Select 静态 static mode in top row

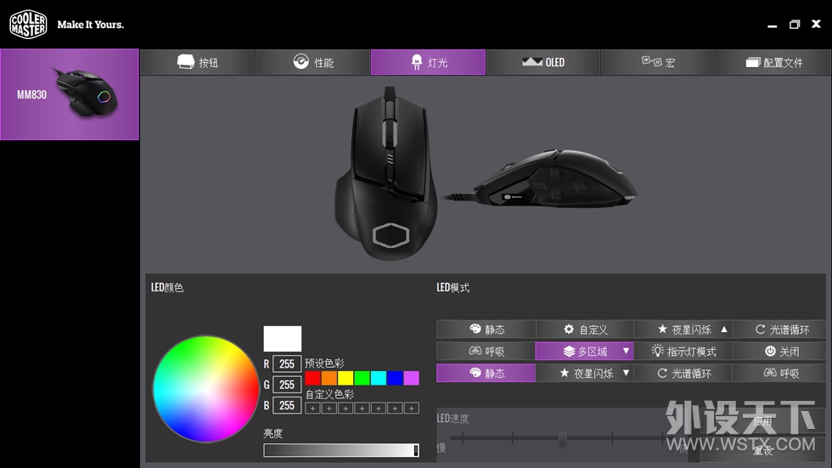click(486, 330)
